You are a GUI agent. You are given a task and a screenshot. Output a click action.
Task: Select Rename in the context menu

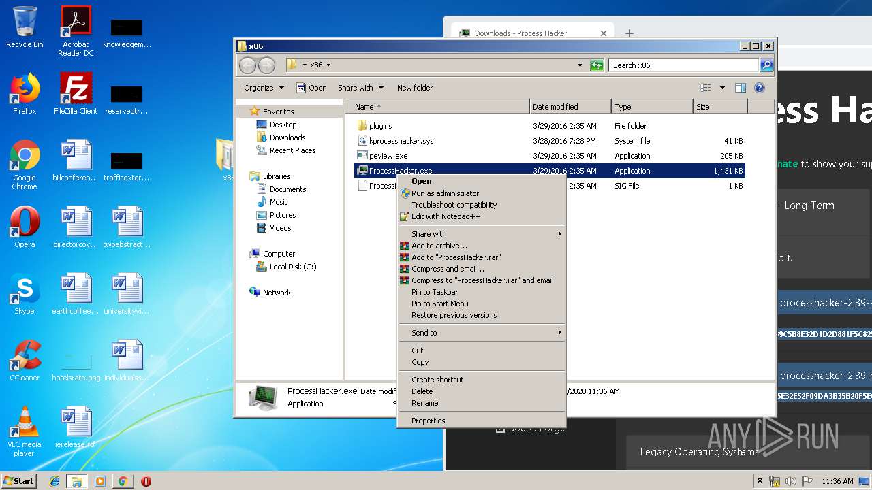[481, 403]
